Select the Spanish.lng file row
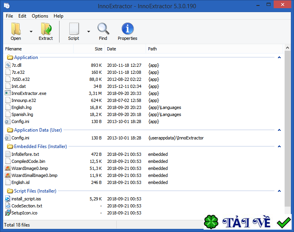This screenshot has width=294, height=232. point(22,114)
